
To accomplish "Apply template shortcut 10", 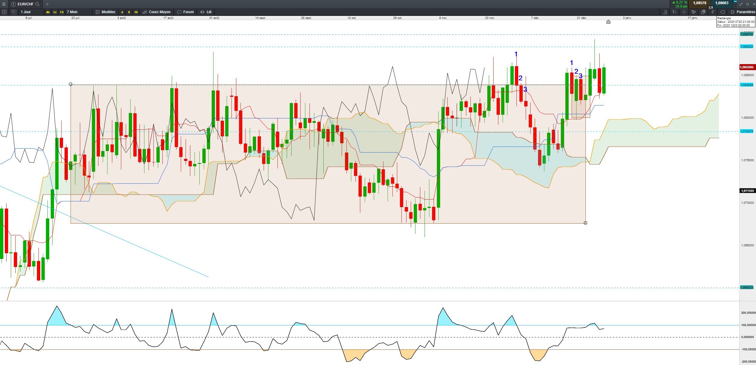I will [136, 12].
